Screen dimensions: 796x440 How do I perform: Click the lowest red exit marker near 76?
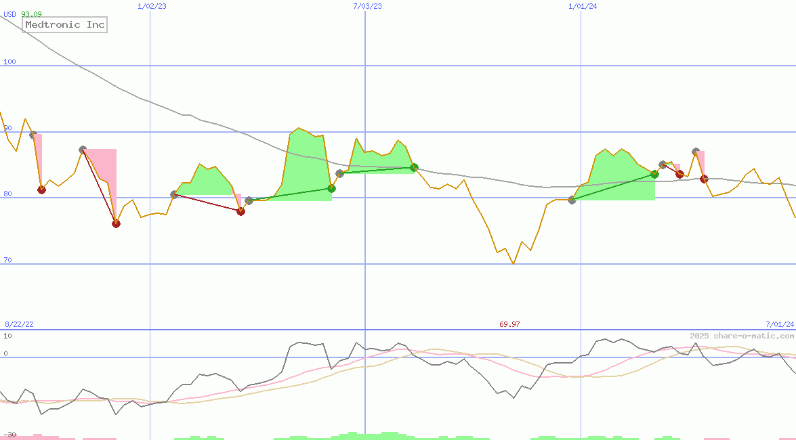[117, 224]
